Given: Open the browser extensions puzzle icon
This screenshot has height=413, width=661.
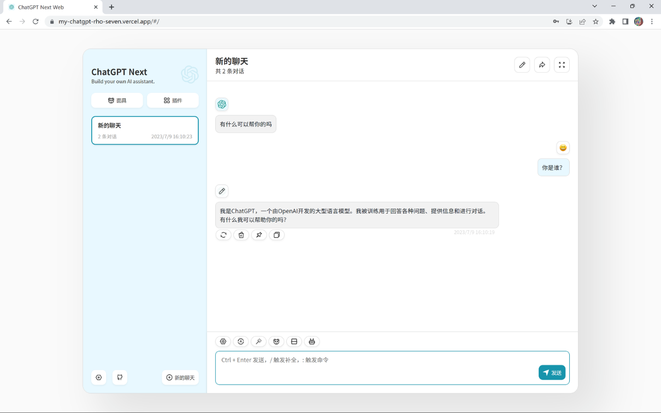Looking at the screenshot, I should pos(612,22).
